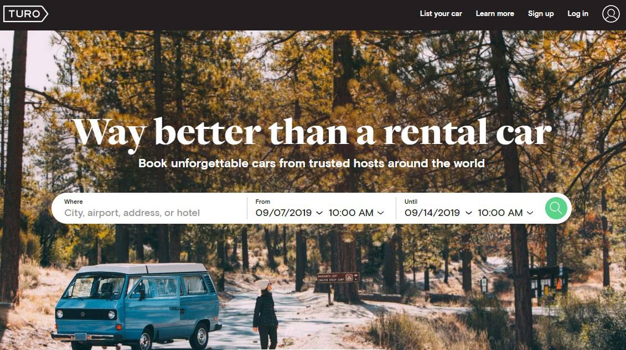
Task: Go to Sign up
Action: tap(541, 14)
